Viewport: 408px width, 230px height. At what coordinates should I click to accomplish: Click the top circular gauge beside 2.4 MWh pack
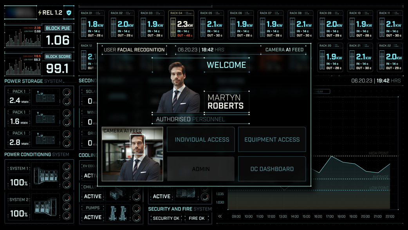[67, 93]
